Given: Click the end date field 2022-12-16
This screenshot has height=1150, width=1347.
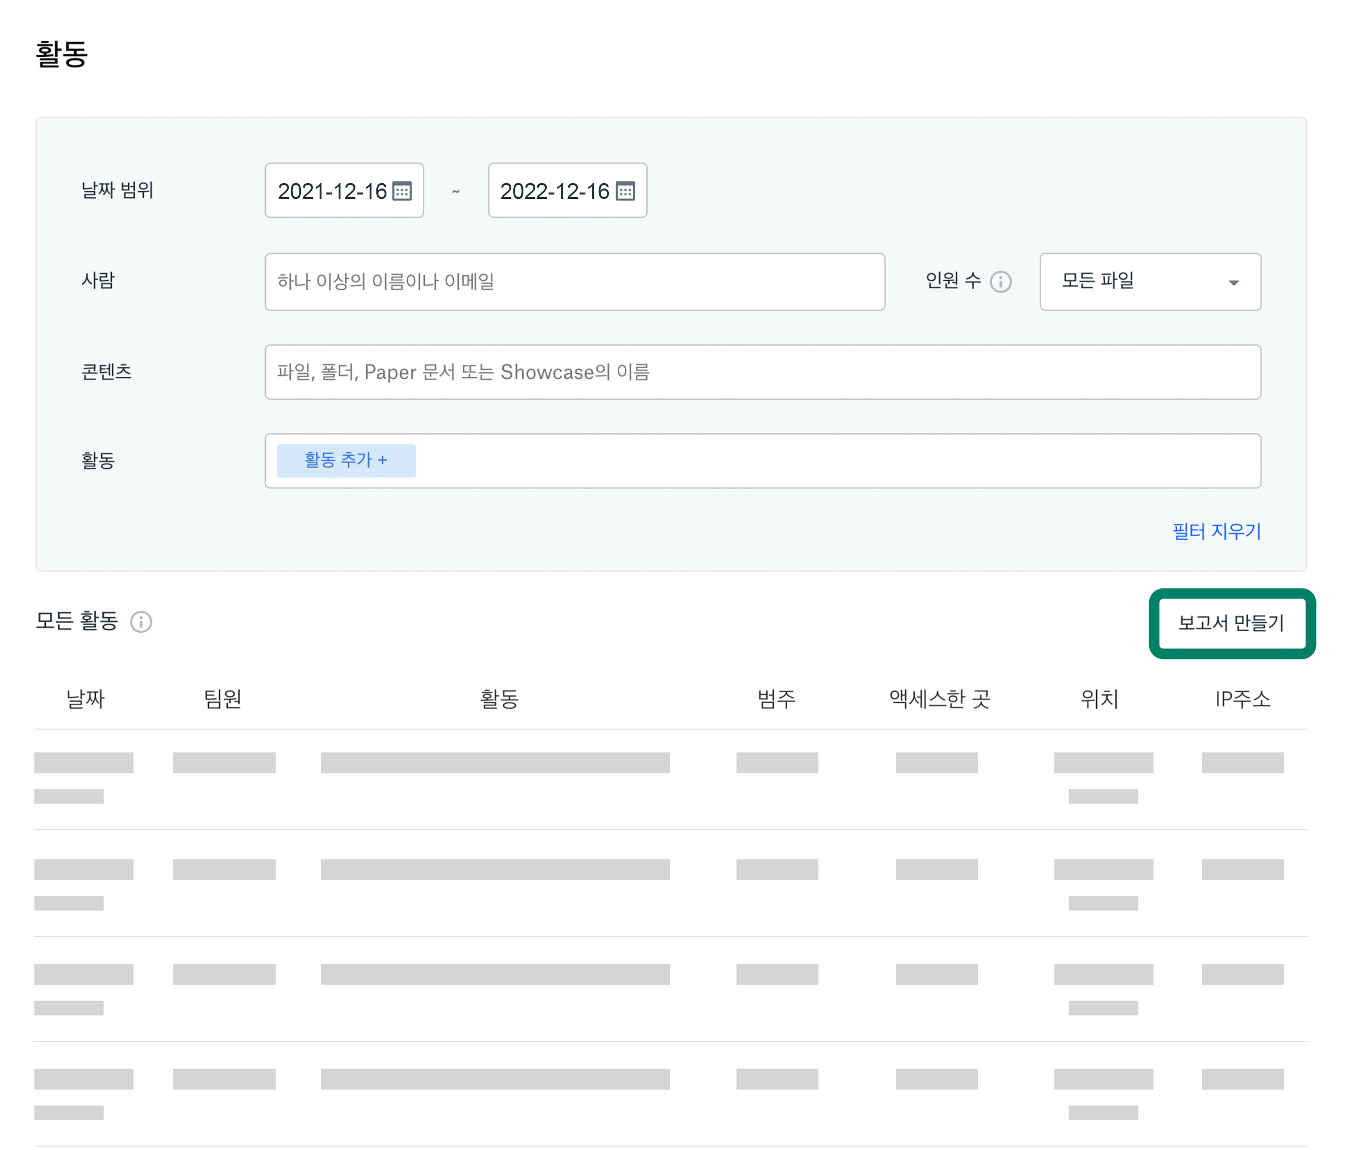Looking at the screenshot, I should [x=567, y=190].
